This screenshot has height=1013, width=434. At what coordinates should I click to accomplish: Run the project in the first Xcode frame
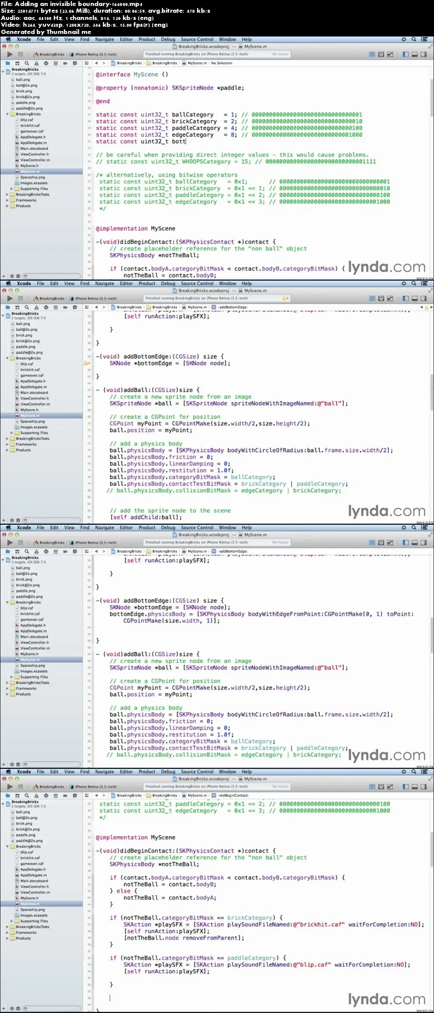pos(10,54)
